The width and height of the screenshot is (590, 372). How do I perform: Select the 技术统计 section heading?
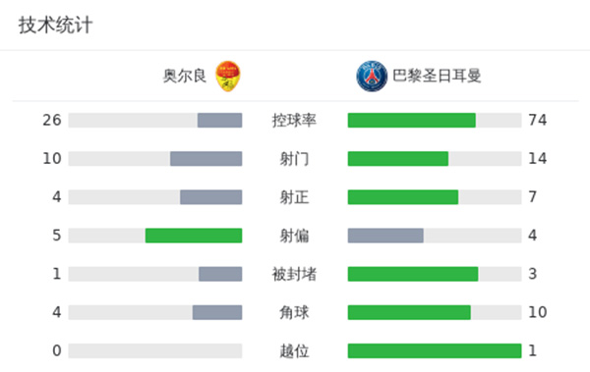click(x=56, y=26)
